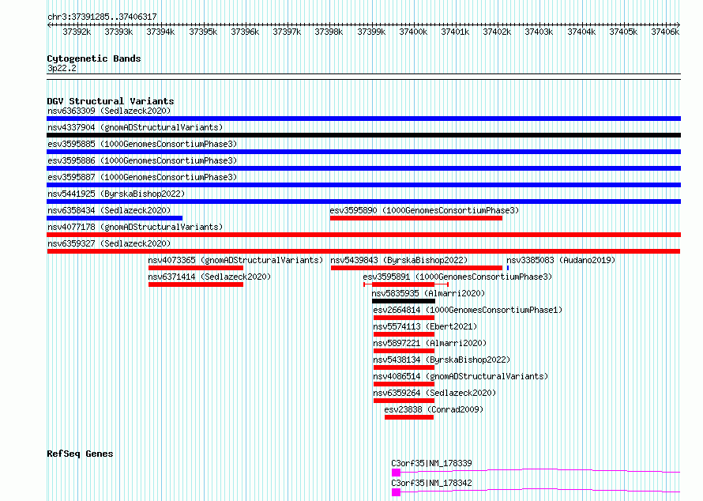Open nsv6371414 (Sedlazeck2020) variant
703x501 pixels.
209,277
